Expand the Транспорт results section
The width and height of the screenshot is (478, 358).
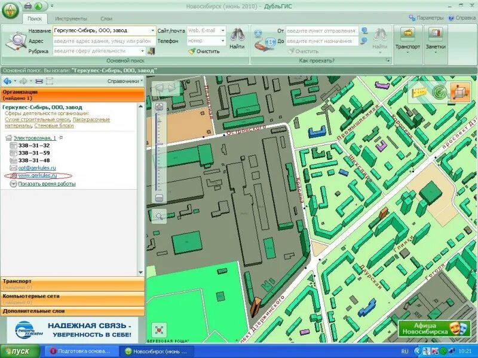[x=72, y=284]
